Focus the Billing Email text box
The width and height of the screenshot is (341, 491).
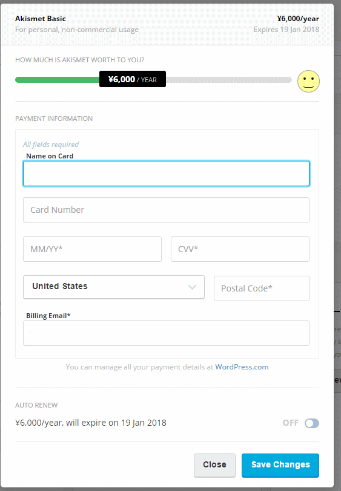(167, 333)
